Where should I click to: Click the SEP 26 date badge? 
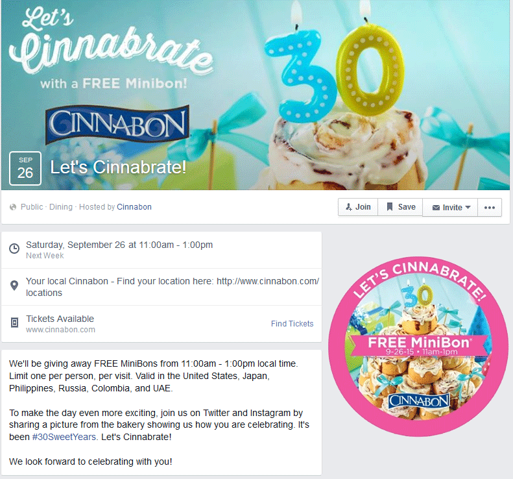pyautogui.click(x=25, y=168)
